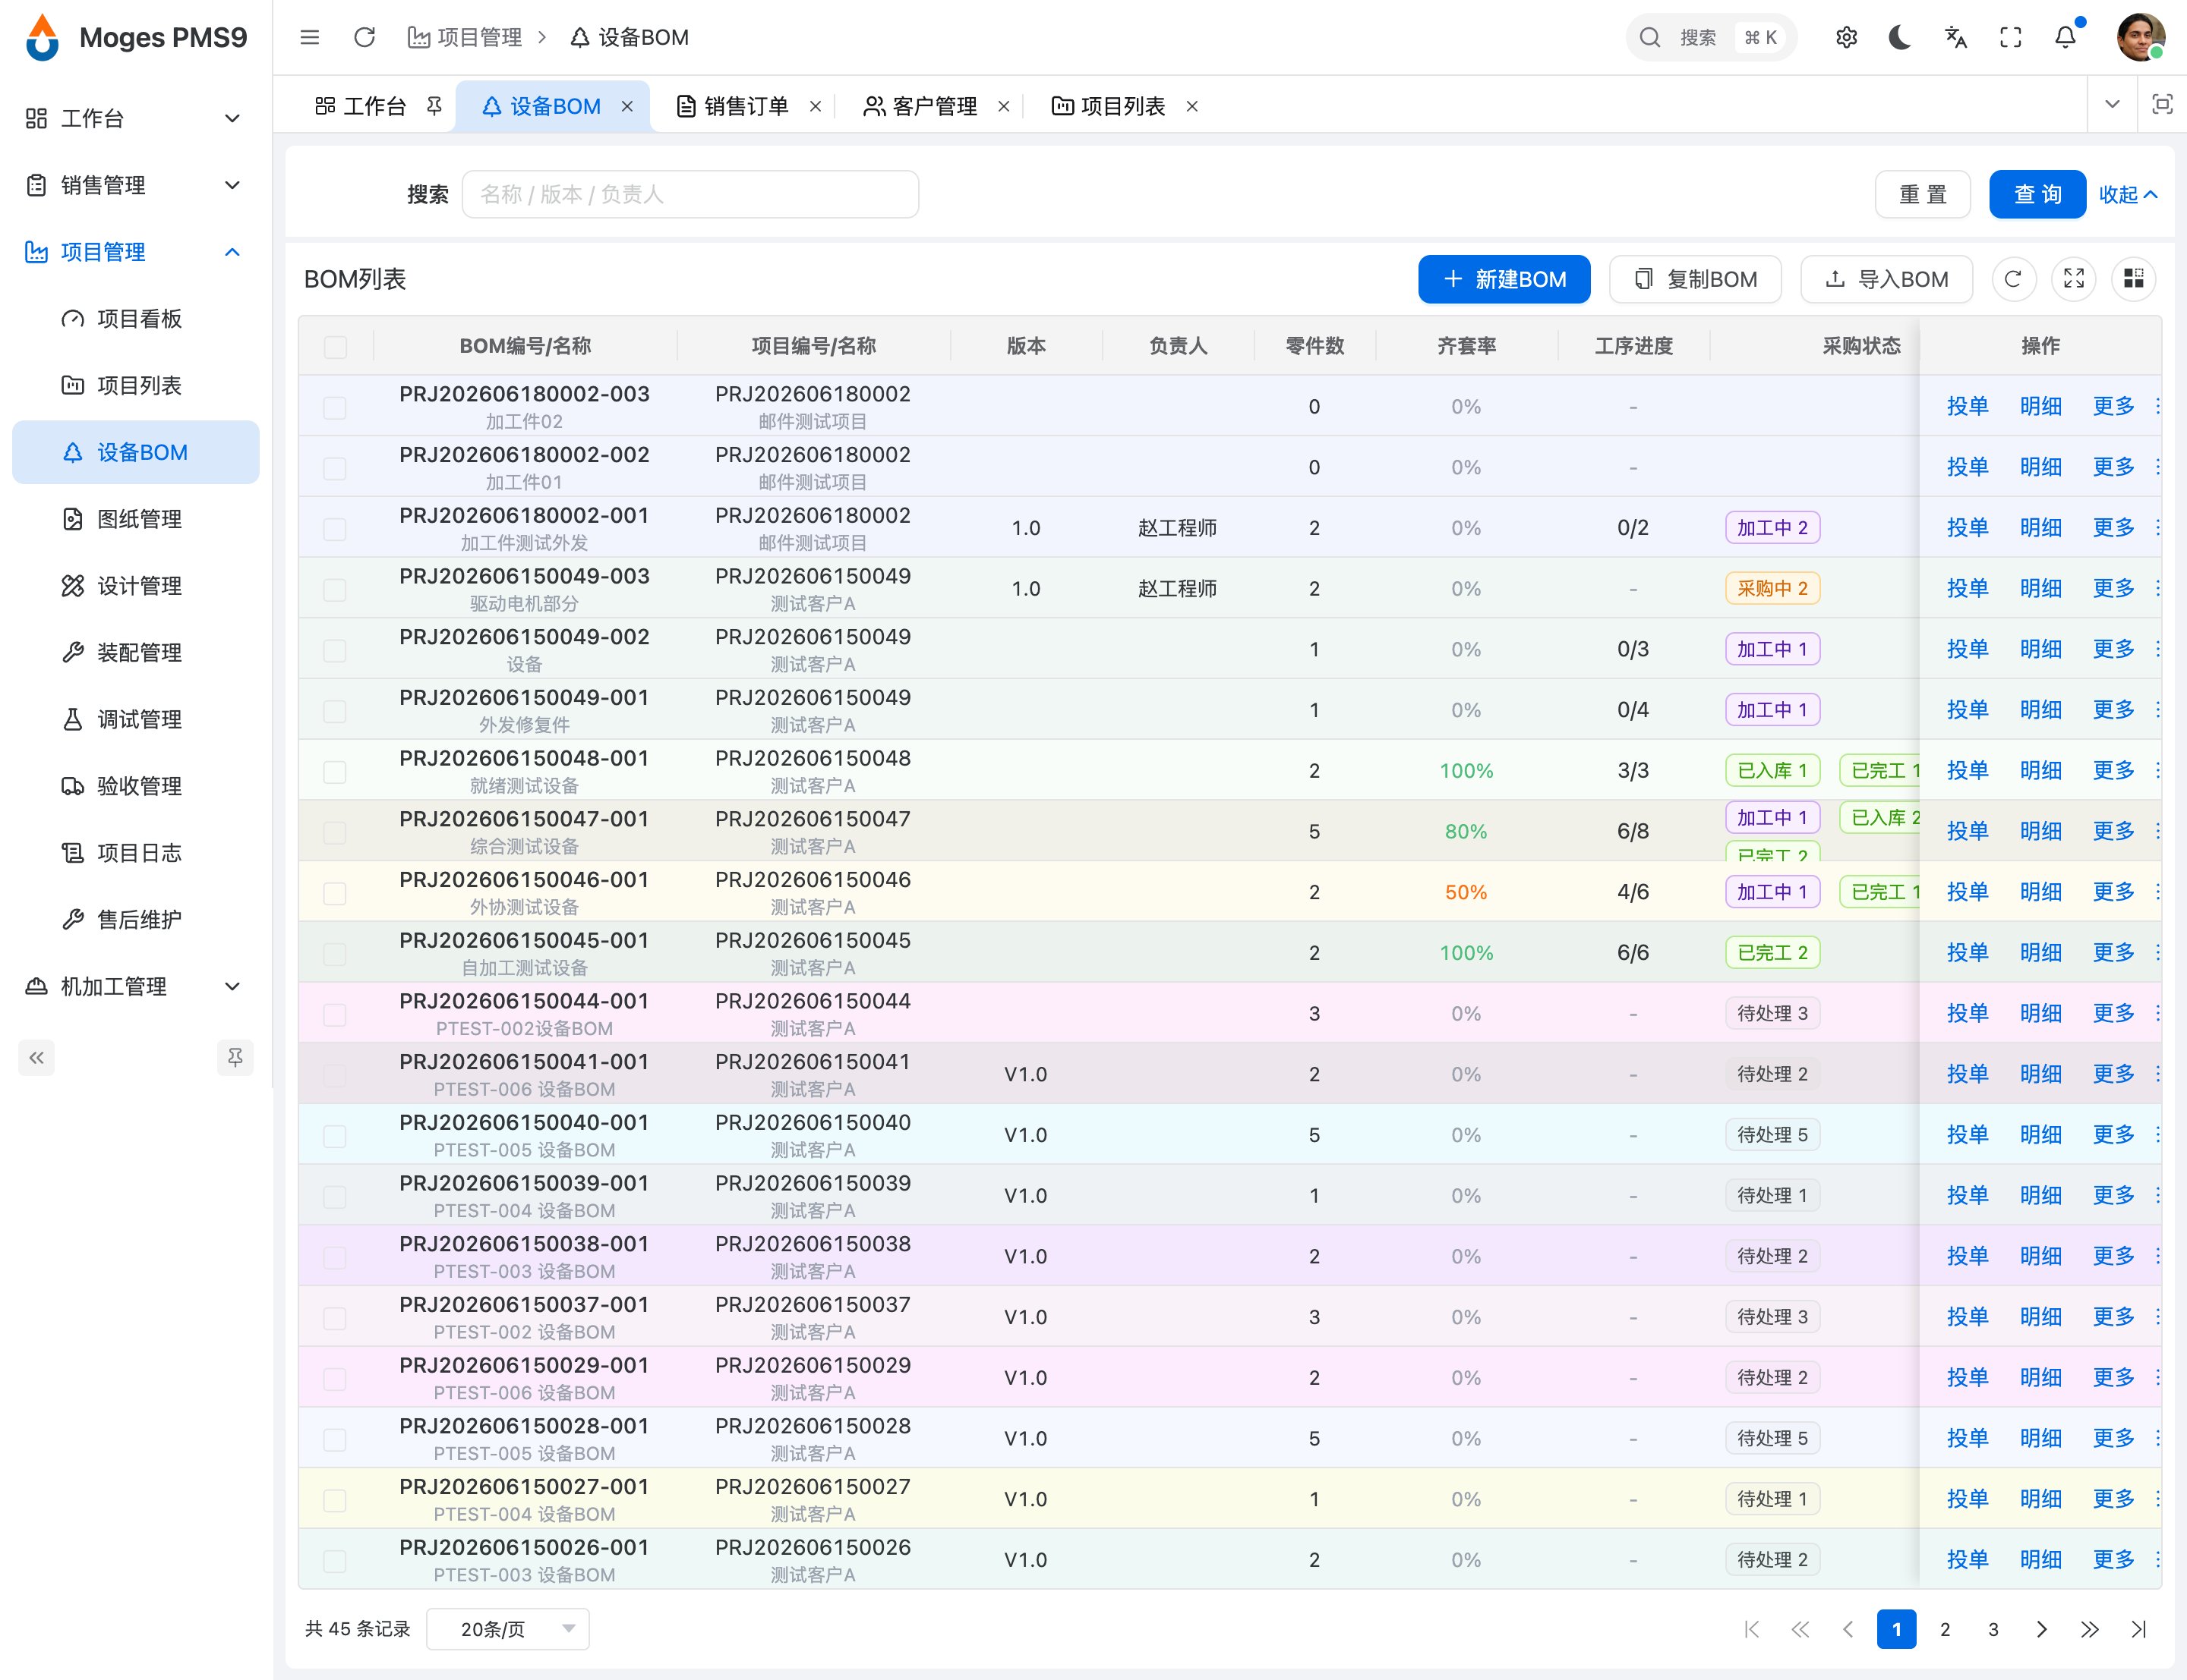The image size is (2187, 1680).
Task: Open table column settings grid icon
Action: [2133, 279]
